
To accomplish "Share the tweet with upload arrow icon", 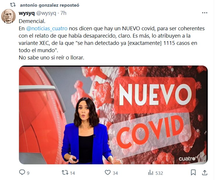I will click(204, 172).
